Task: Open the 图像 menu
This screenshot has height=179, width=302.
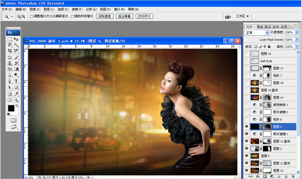Action: pos(35,9)
